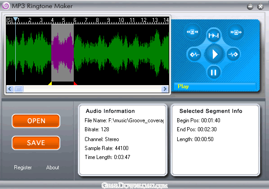Click the SAVE button
269x189 pixels.
click(36, 143)
